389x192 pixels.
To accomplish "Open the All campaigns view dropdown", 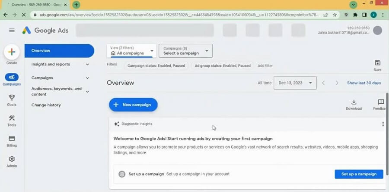I will click(132, 51).
